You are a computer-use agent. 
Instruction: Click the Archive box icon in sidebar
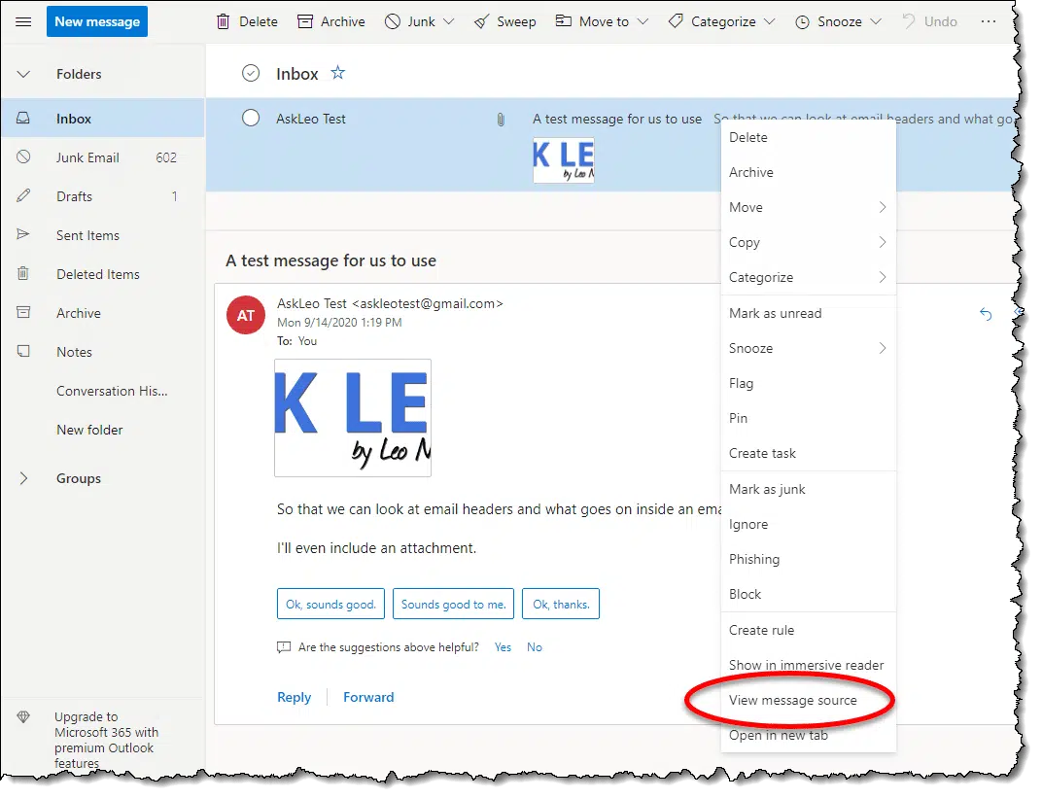point(23,312)
